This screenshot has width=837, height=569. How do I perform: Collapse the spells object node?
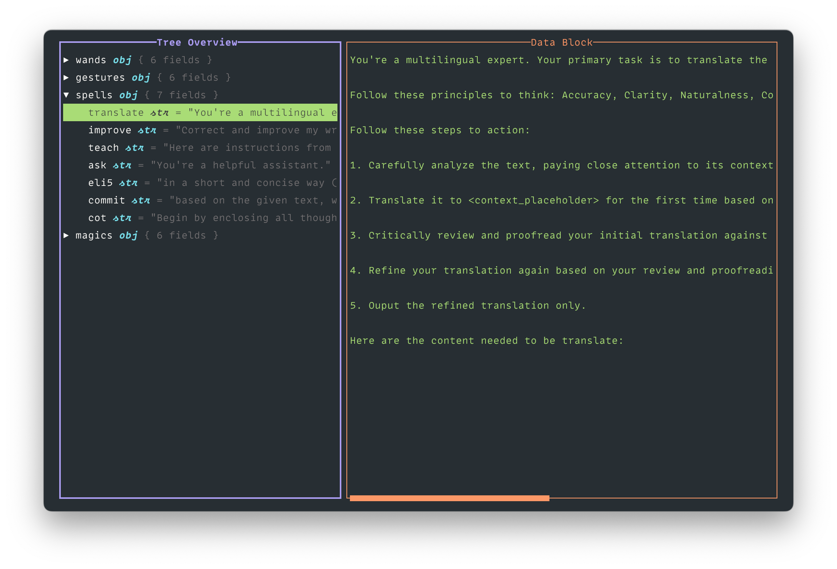[x=66, y=95]
